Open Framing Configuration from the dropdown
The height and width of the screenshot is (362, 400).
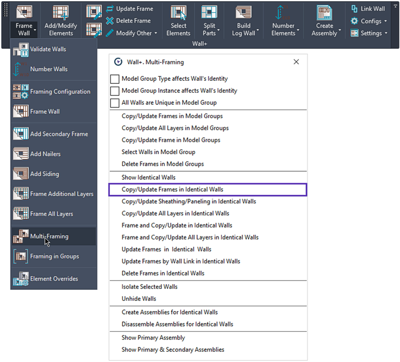click(21, 92)
